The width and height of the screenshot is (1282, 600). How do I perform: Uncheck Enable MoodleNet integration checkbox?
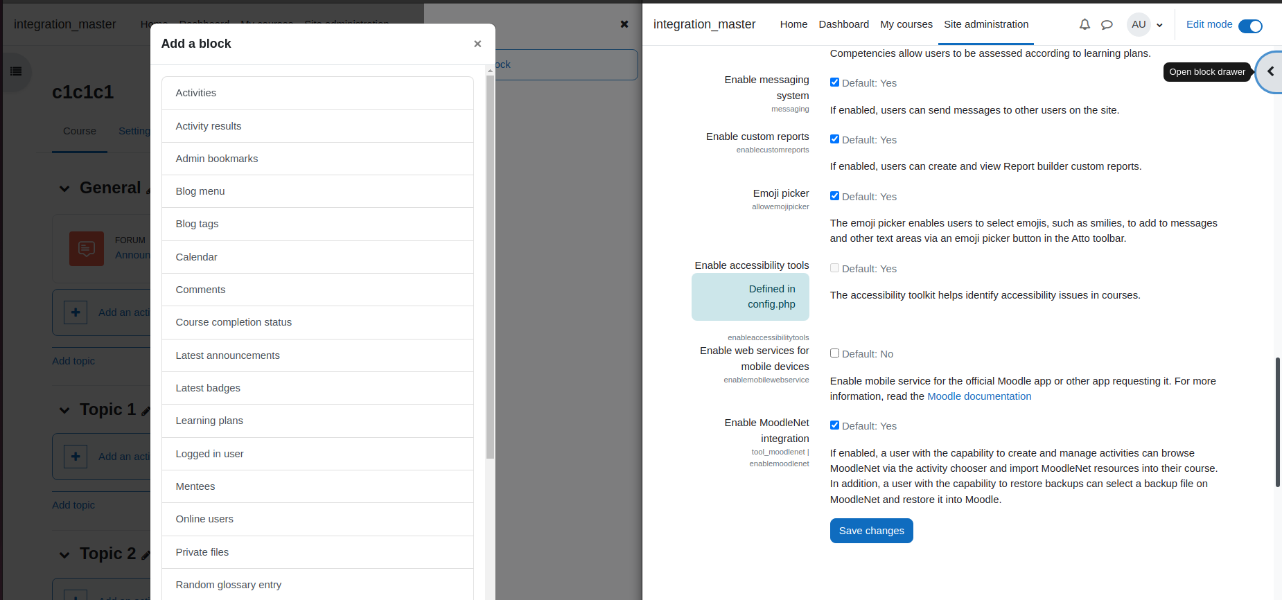click(834, 425)
